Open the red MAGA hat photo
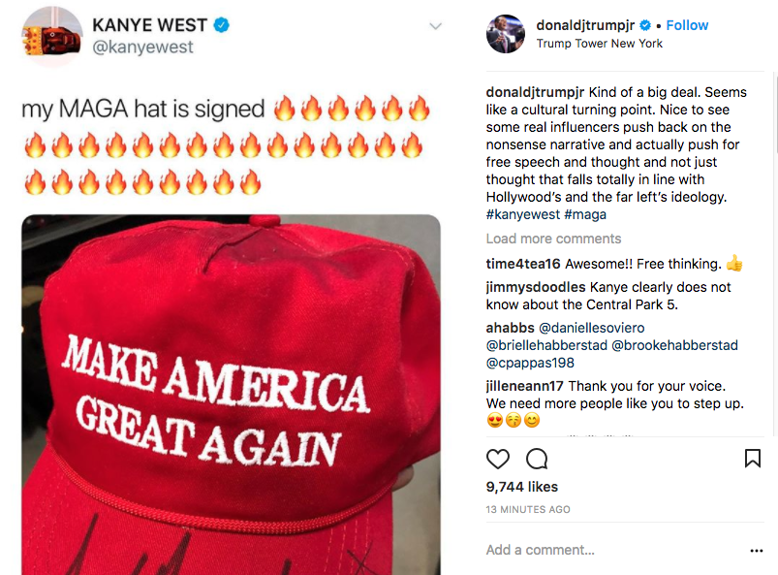The width and height of the screenshot is (778, 575). [231, 395]
